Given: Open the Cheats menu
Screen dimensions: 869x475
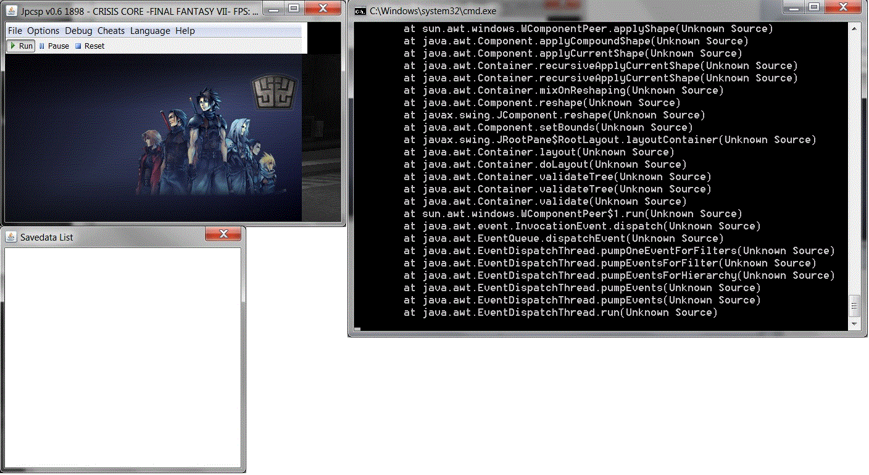Looking at the screenshot, I should coord(111,31).
